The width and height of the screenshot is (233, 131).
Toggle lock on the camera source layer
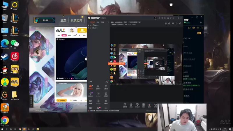pos(91,25)
